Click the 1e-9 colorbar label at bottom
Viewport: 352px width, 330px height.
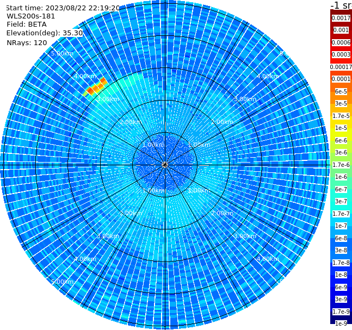pos(341,323)
